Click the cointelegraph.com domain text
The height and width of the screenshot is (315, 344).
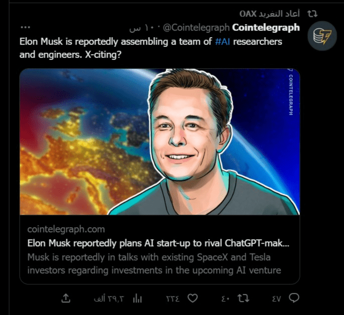(66, 229)
